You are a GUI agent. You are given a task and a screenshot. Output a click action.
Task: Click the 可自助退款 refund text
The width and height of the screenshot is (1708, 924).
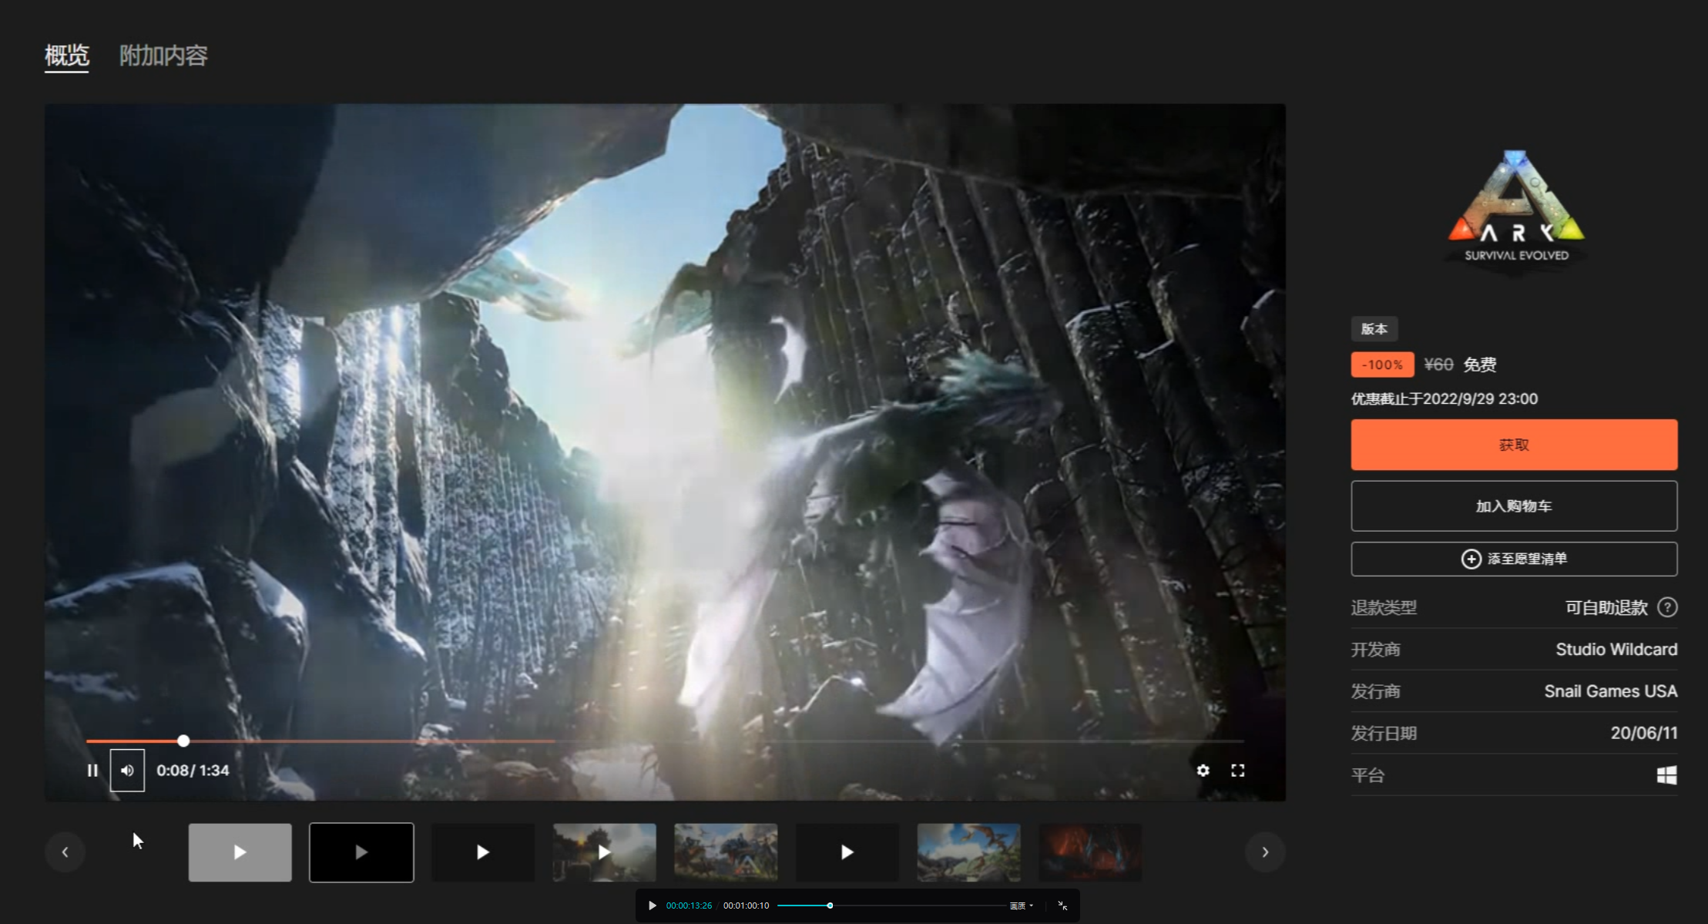[x=1606, y=607]
